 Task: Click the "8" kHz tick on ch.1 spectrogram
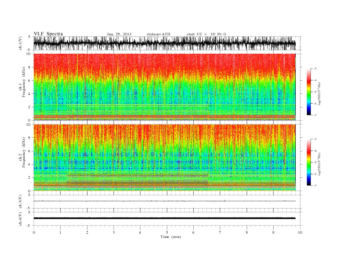click(x=30, y=67)
